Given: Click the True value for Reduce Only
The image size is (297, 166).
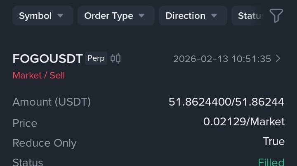Looking at the screenshot, I should (273, 141).
